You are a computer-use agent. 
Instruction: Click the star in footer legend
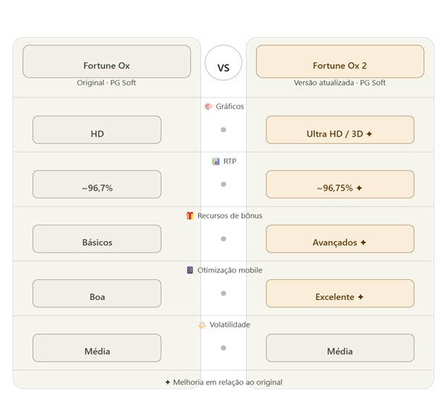pos(168,382)
